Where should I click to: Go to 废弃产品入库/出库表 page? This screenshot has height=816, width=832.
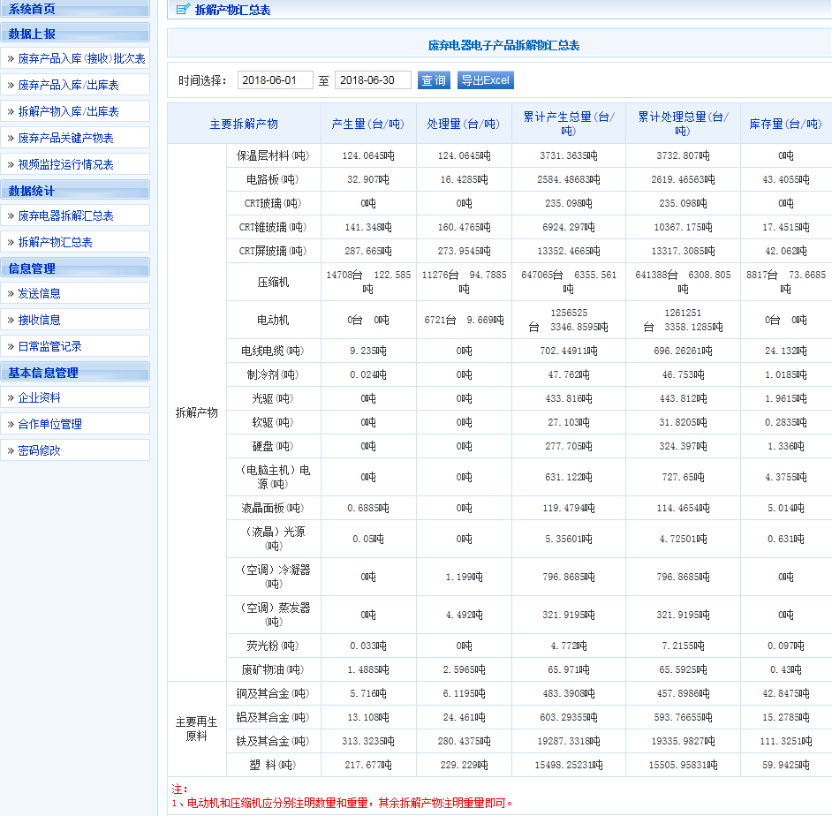[68, 86]
